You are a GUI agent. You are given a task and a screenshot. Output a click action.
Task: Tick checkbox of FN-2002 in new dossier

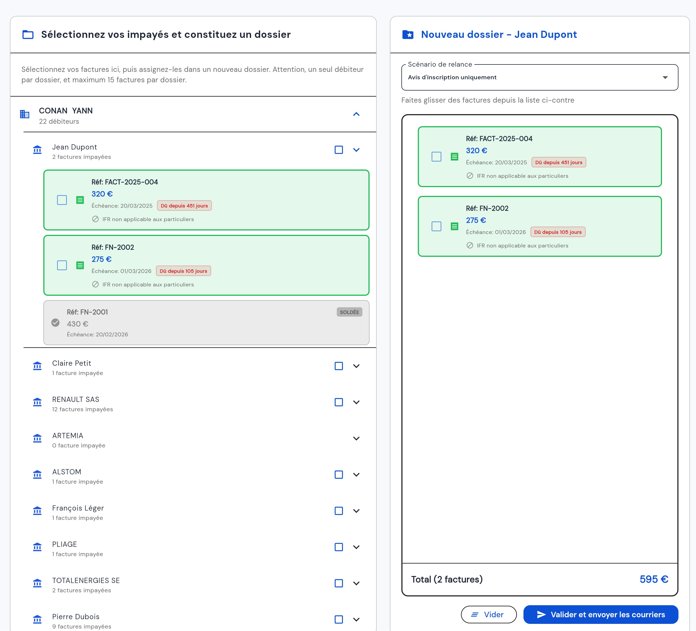click(436, 227)
